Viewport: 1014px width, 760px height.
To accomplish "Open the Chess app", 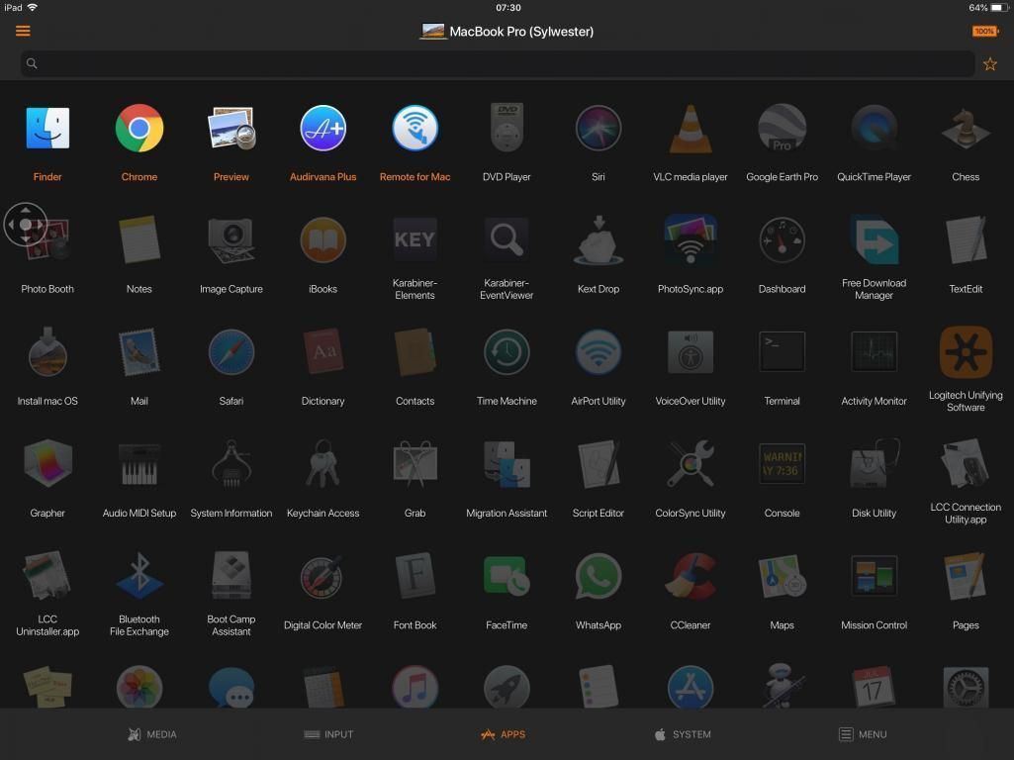I will point(966,128).
